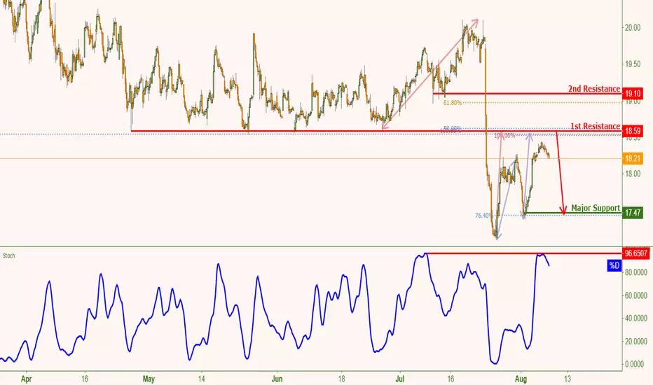Click the 60.0000 stochastic axis label
Image resolution: width=653 pixels, height=385 pixels.
point(635,295)
